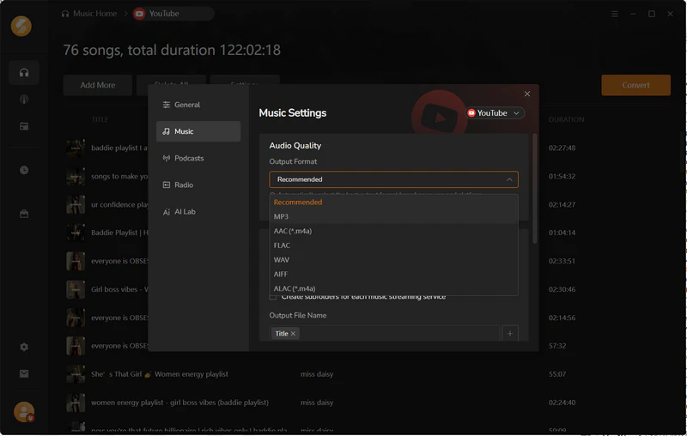
Task: Click duration 01:54:32 in song list
Action: tap(562, 177)
